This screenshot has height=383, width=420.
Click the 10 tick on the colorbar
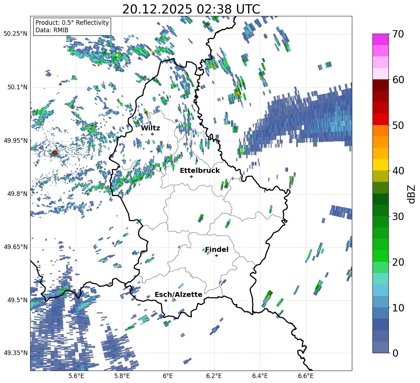[x=398, y=308]
